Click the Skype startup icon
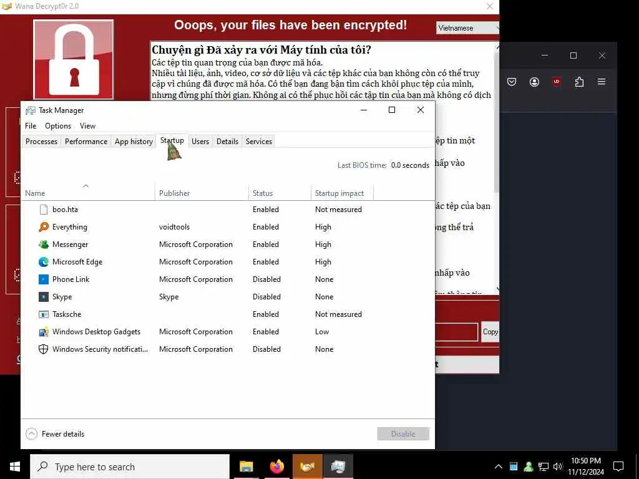This screenshot has width=639, height=479. coord(44,297)
